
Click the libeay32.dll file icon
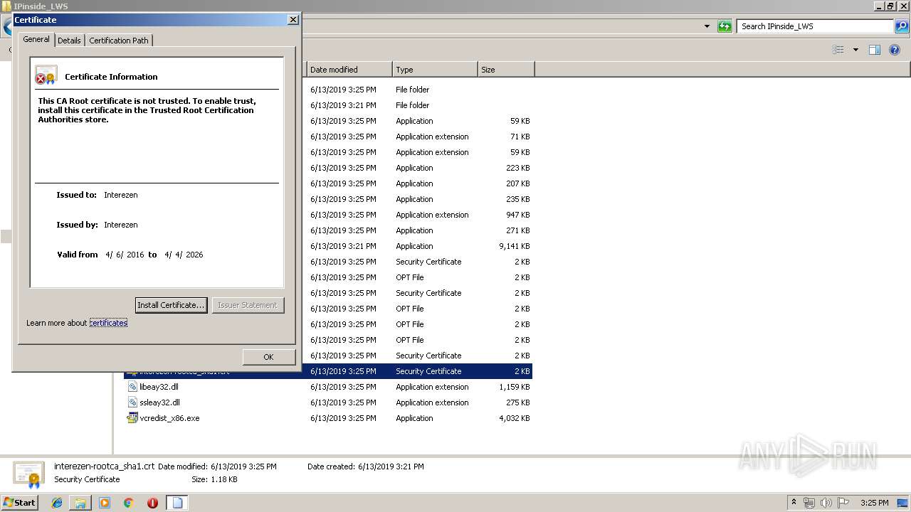click(x=132, y=387)
